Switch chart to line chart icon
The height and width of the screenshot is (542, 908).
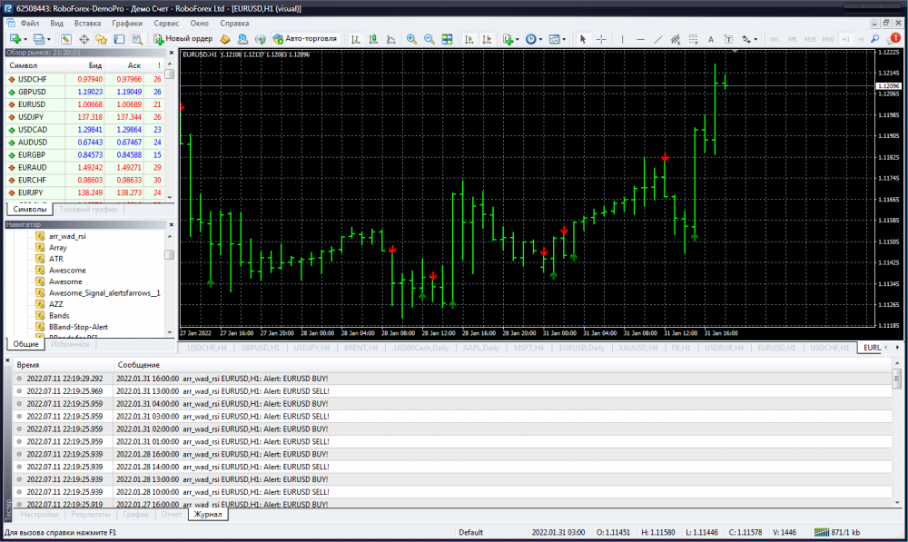click(x=391, y=39)
